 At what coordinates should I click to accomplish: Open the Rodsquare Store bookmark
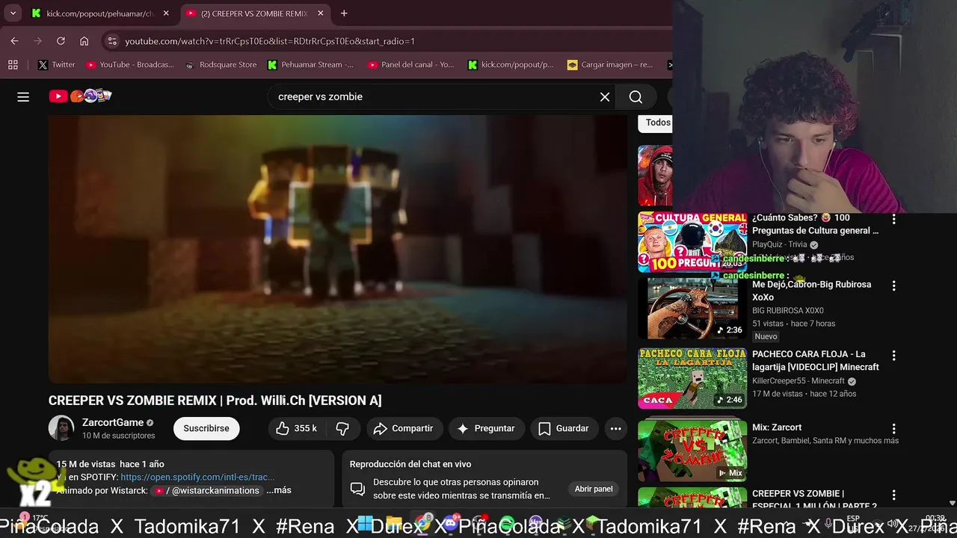(221, 65)
